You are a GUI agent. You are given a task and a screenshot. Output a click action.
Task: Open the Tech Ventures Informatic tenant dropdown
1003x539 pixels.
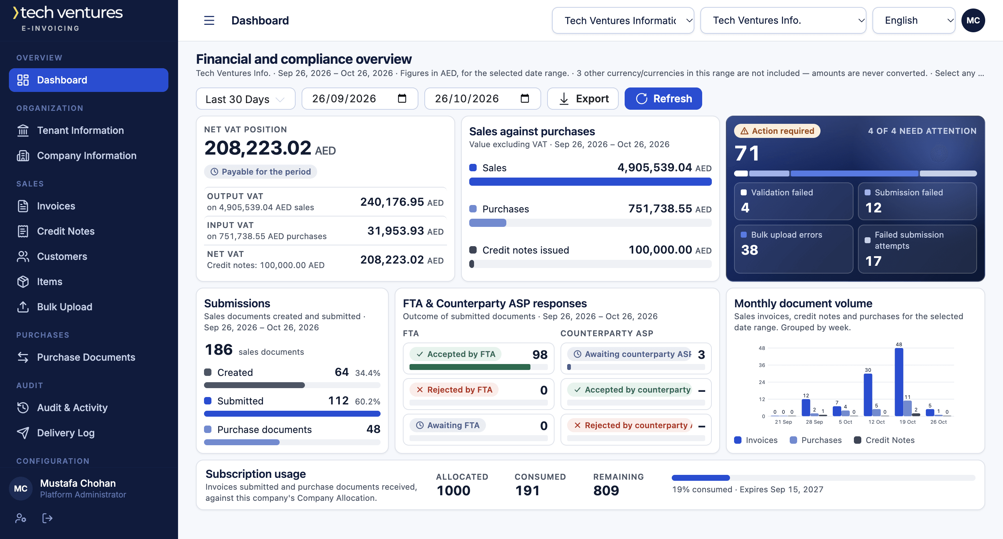[x=622, y=20]
